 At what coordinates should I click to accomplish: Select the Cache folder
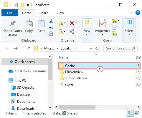[x=99, y=66]
